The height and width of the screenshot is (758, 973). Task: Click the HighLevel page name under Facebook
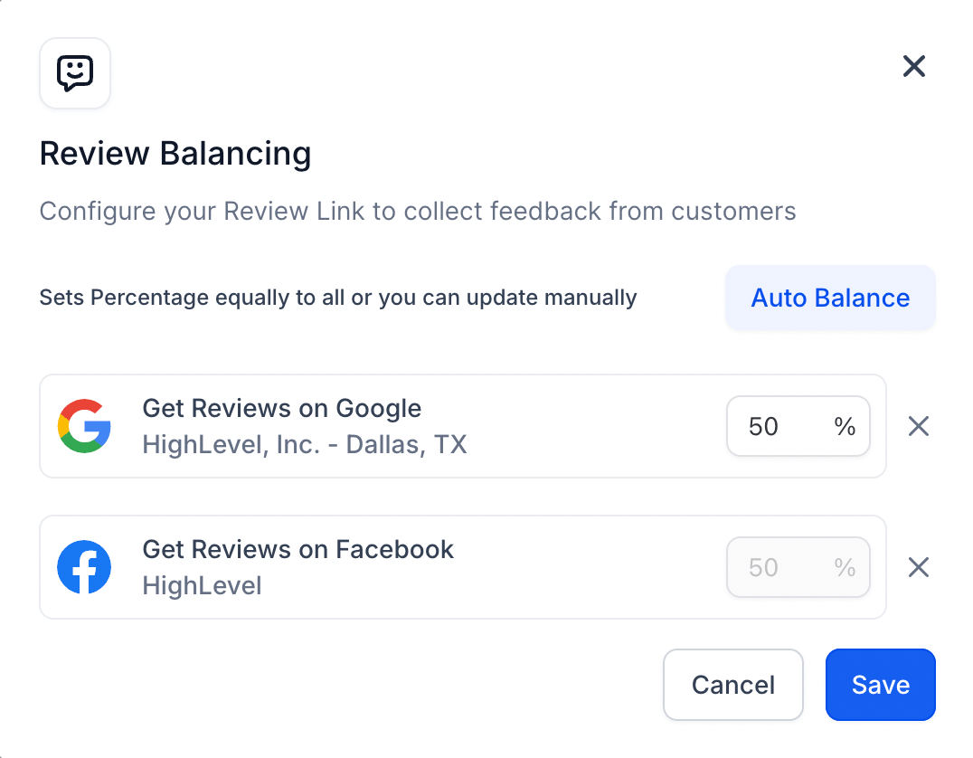(x=202, y=585)
